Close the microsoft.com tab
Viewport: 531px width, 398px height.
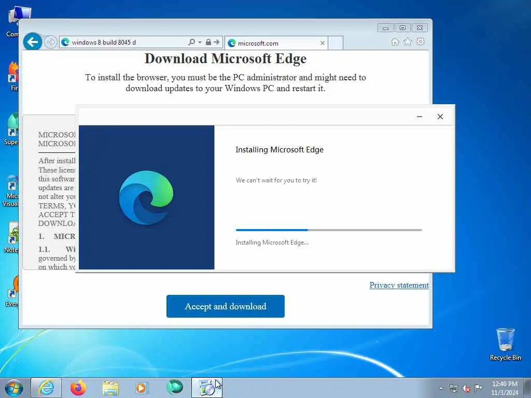tap(323, 43)
